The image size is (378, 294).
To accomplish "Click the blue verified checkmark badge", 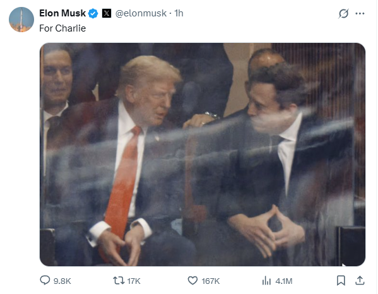I will coord(93,13).
